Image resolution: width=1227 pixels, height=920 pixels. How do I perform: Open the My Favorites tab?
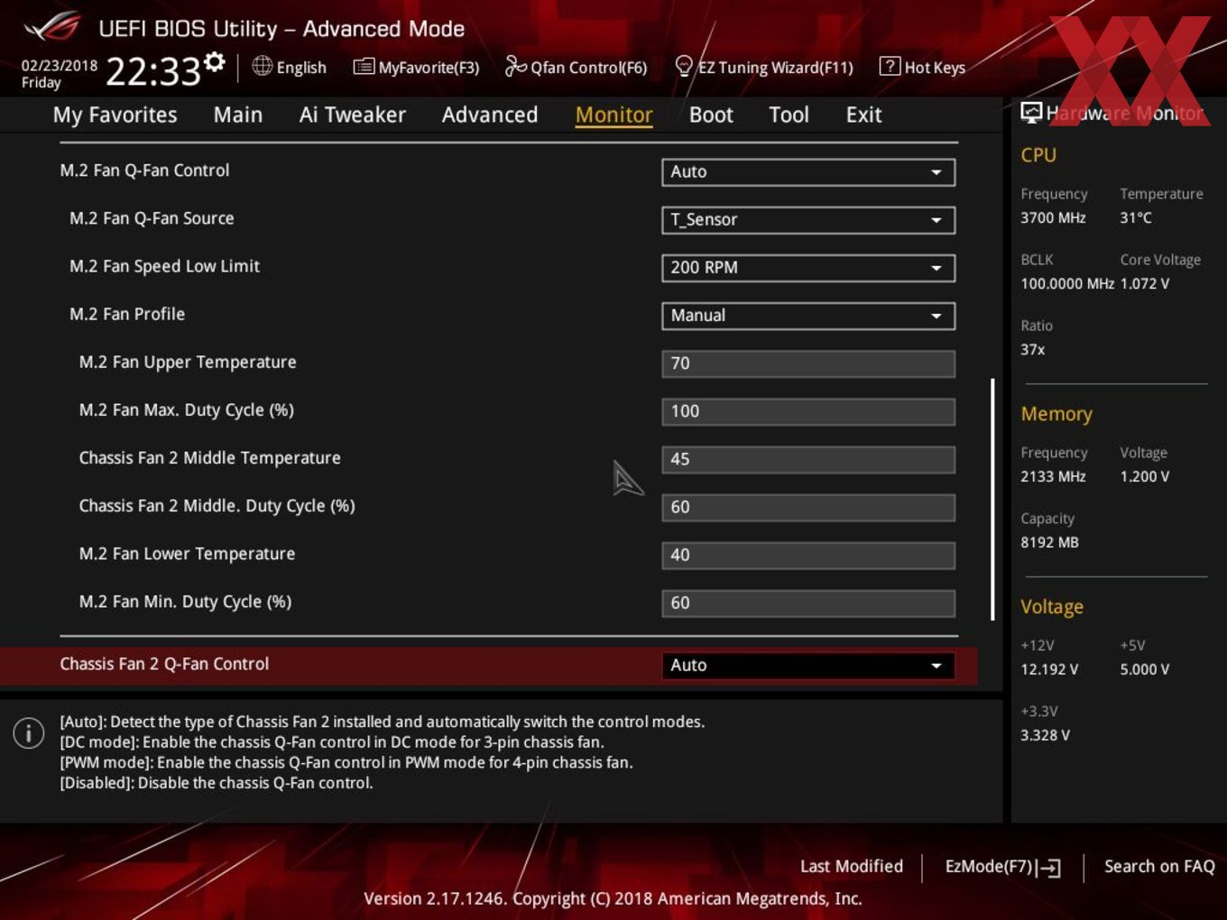(115, 115)
